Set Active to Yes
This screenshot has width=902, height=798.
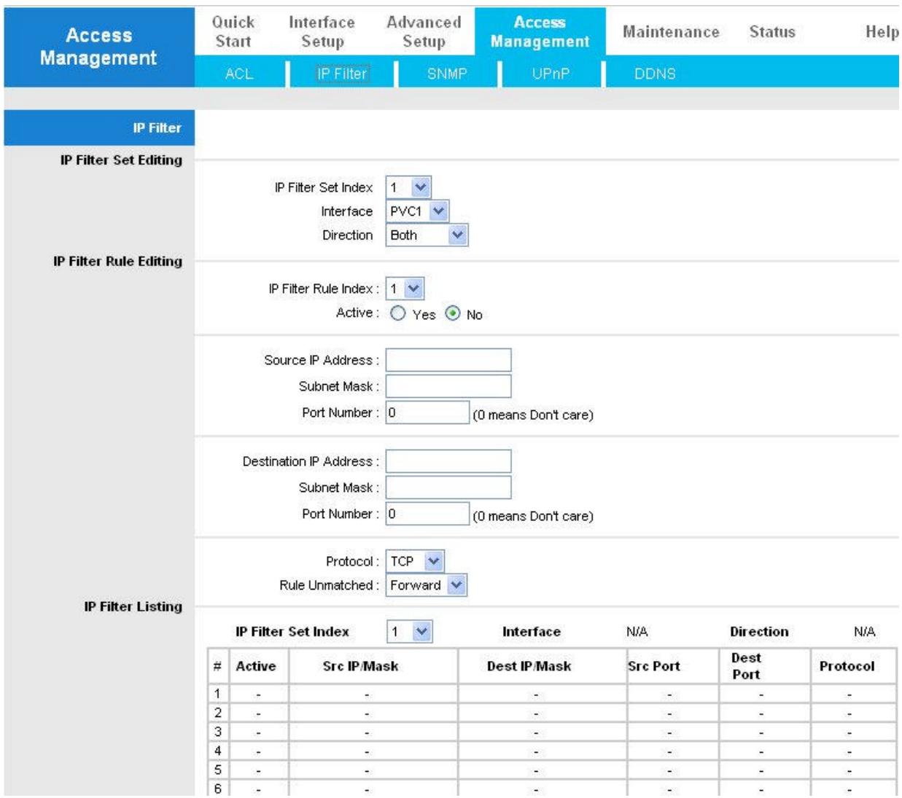(398, 313)
